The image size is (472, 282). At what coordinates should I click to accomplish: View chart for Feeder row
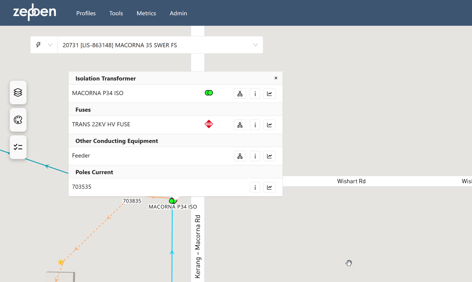269,156
